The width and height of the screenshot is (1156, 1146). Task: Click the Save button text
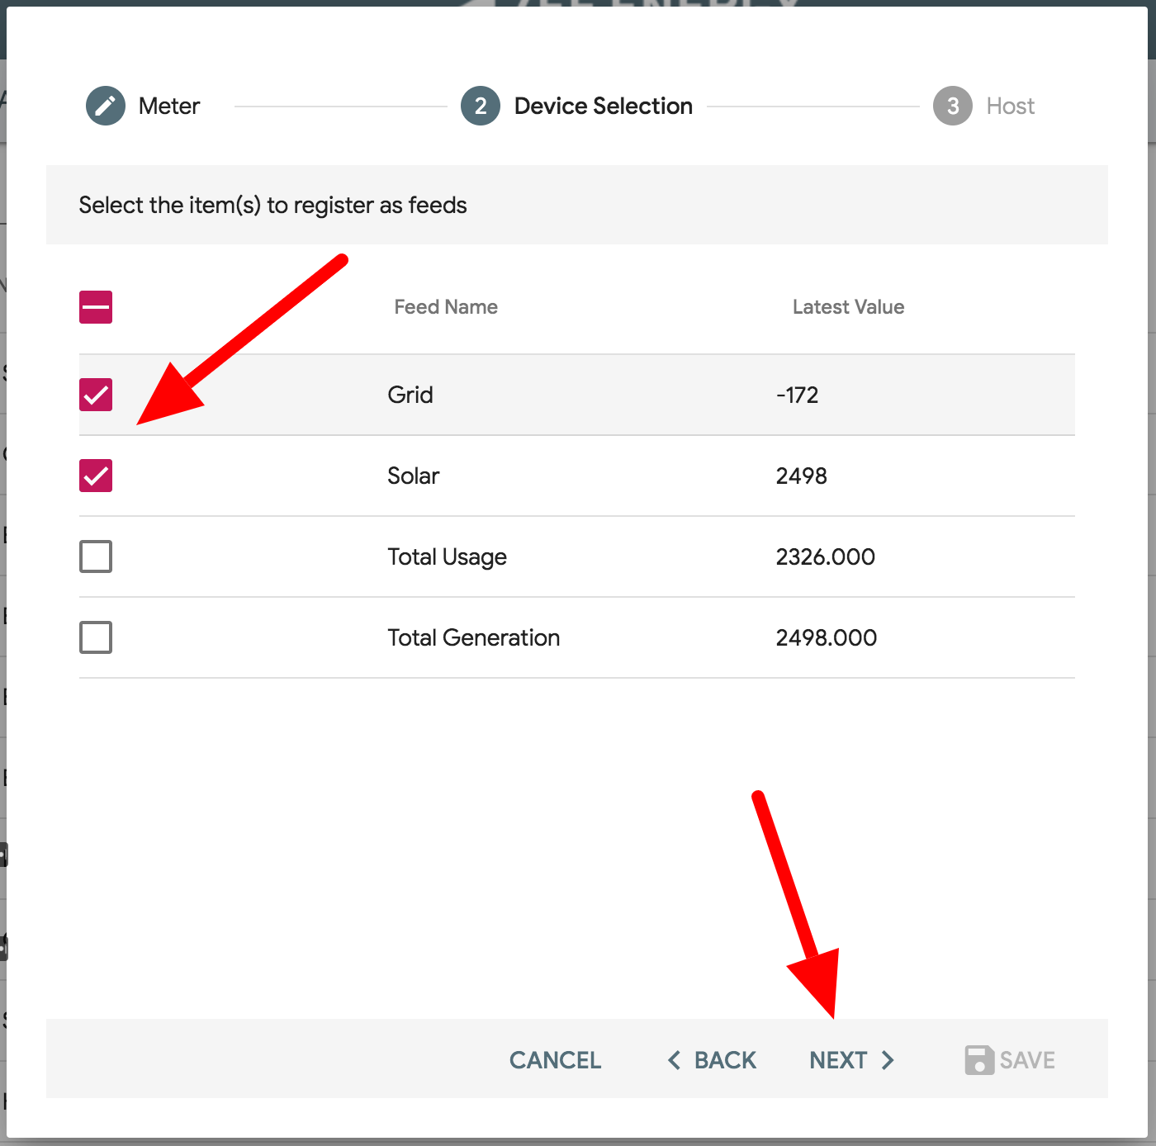point(1027,1060)
